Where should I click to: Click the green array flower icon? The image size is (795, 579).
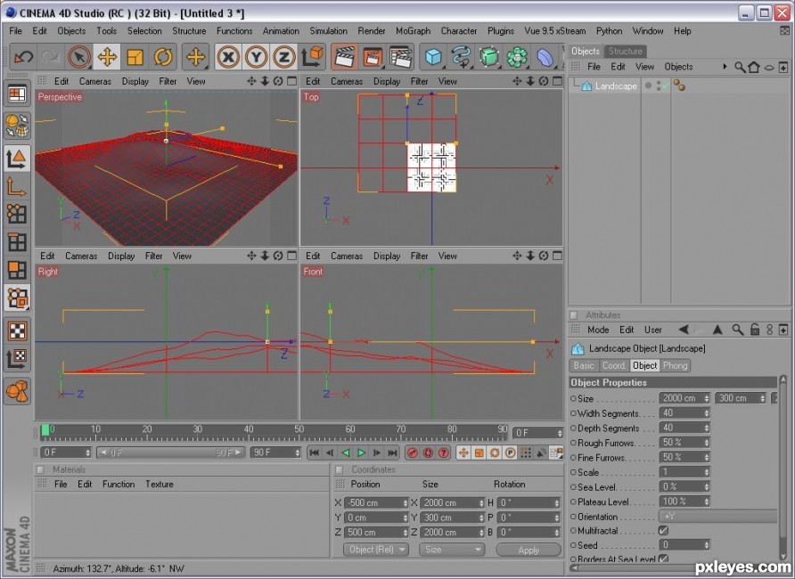tap(517, 57)
